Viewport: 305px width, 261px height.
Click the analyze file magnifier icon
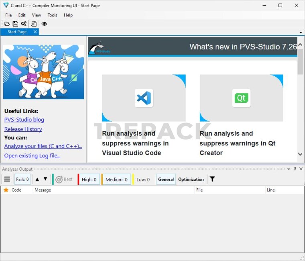(34, 24)
